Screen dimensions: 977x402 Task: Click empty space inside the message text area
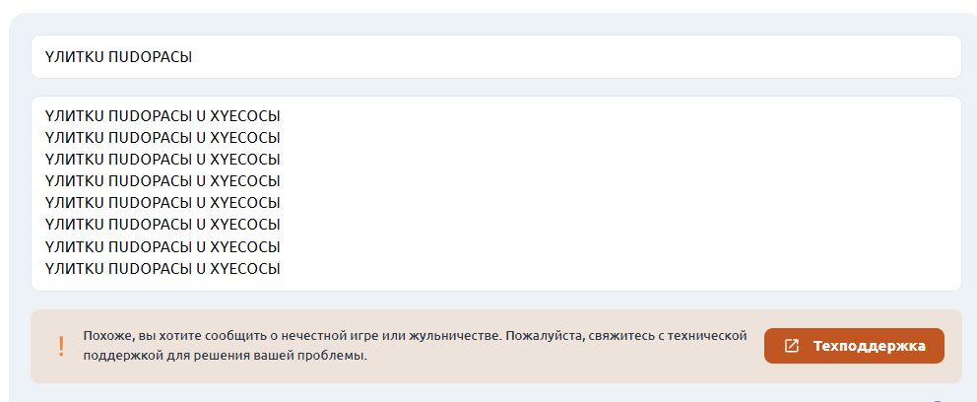click(x=623, y=193)
